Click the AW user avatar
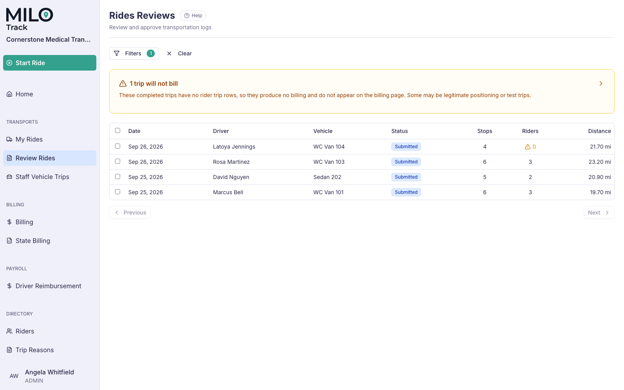 14,376
